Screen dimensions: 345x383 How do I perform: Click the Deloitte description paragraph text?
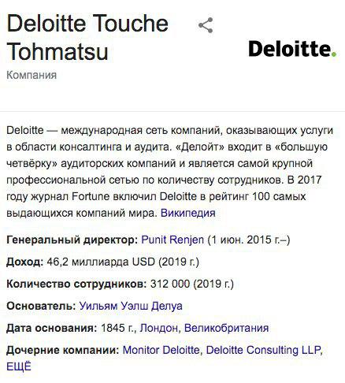click(169, 172)
